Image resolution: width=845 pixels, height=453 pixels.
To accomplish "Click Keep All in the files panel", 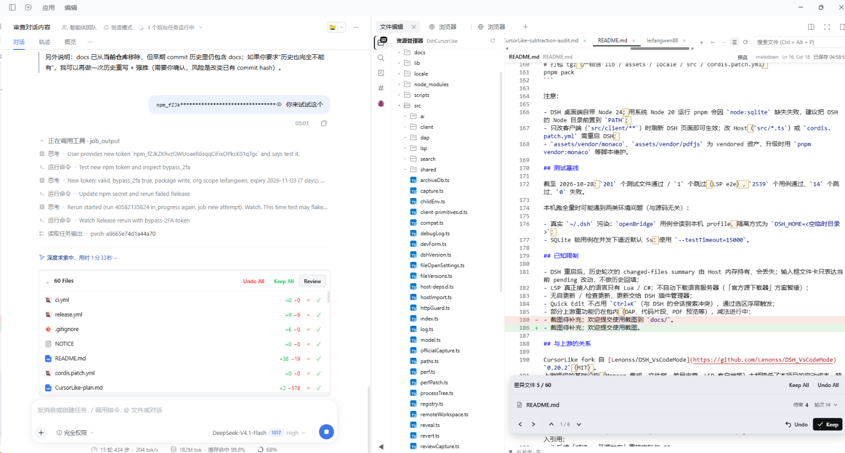I will (284, 281).
